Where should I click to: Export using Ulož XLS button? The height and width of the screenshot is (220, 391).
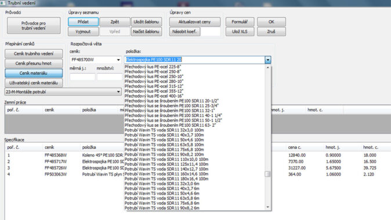click(x=240, y=32)
